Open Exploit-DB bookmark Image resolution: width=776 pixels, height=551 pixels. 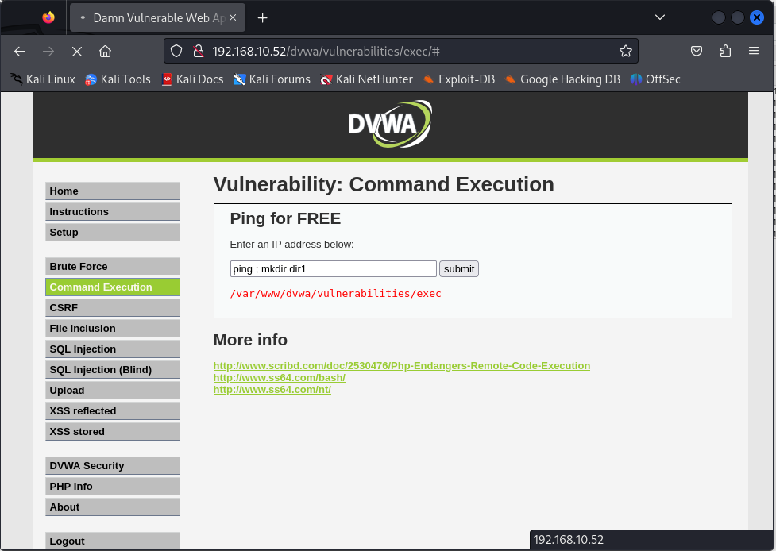coord(458,79)
